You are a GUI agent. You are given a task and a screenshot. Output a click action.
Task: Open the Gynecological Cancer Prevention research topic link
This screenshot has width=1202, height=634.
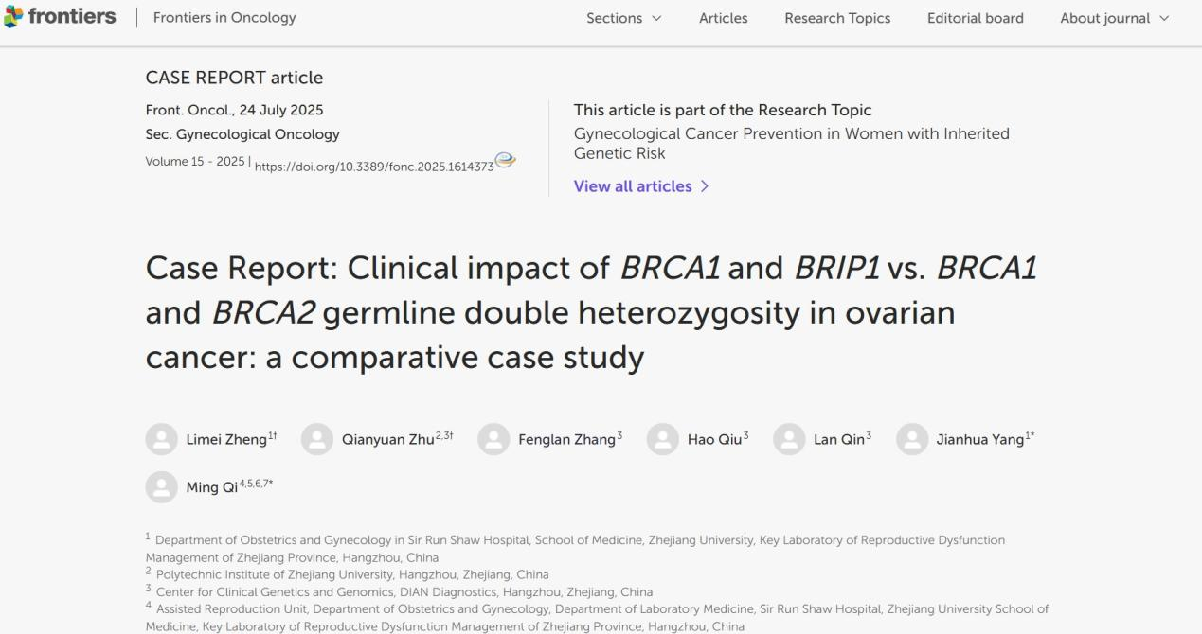point(791,143)
